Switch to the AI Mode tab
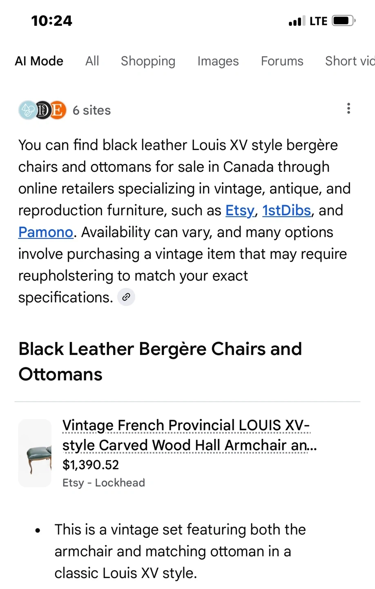This screenshot has height=589, width=375. coord(39,61)
